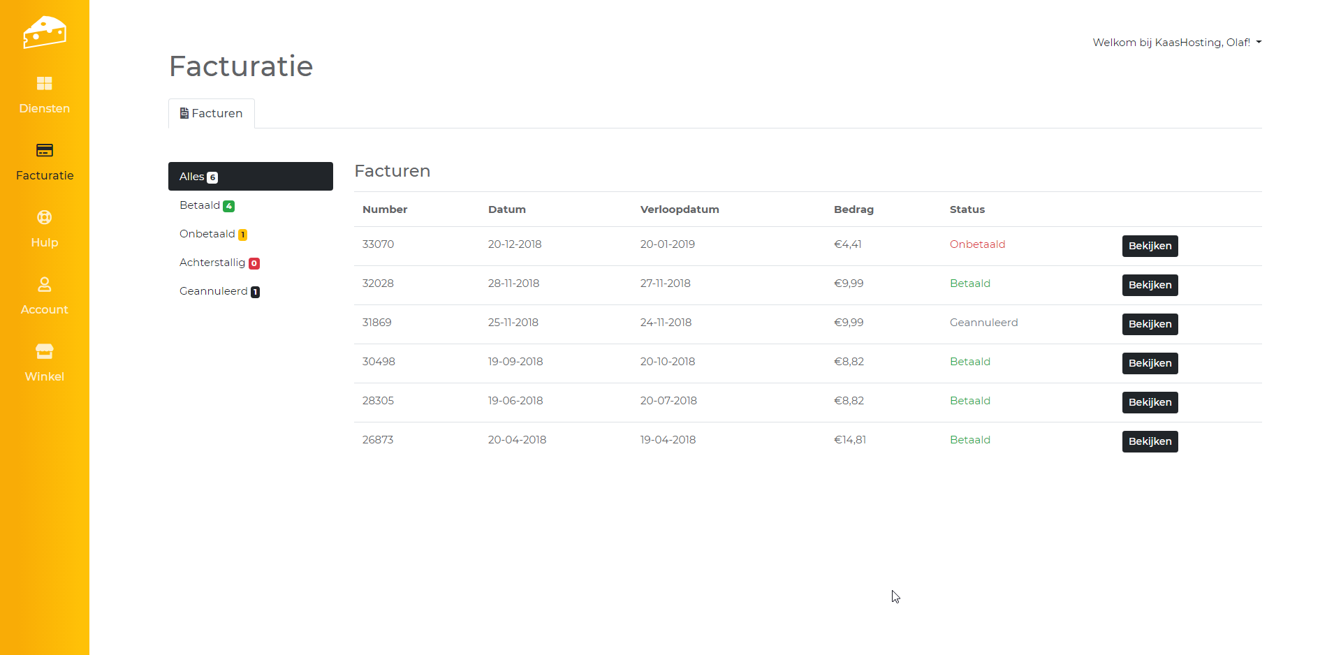Click the document icon on Facturen tab
The height and width of the screenshot is (655, 1341).
(x=184, y=113)
